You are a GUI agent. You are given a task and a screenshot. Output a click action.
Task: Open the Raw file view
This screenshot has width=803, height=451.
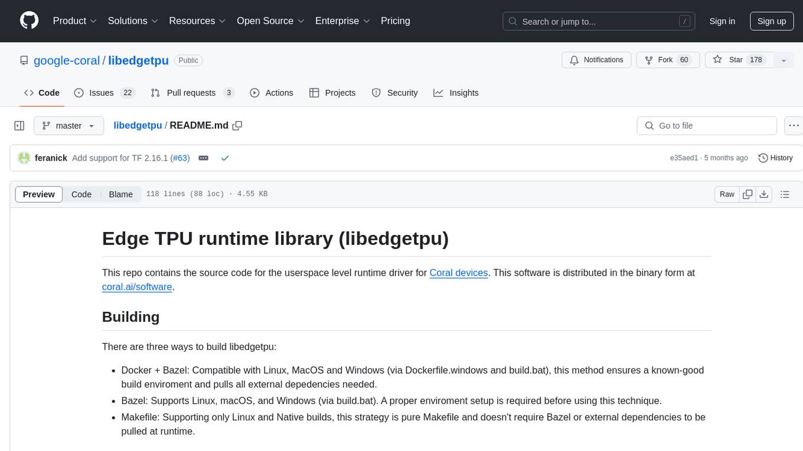pos(727,194)
